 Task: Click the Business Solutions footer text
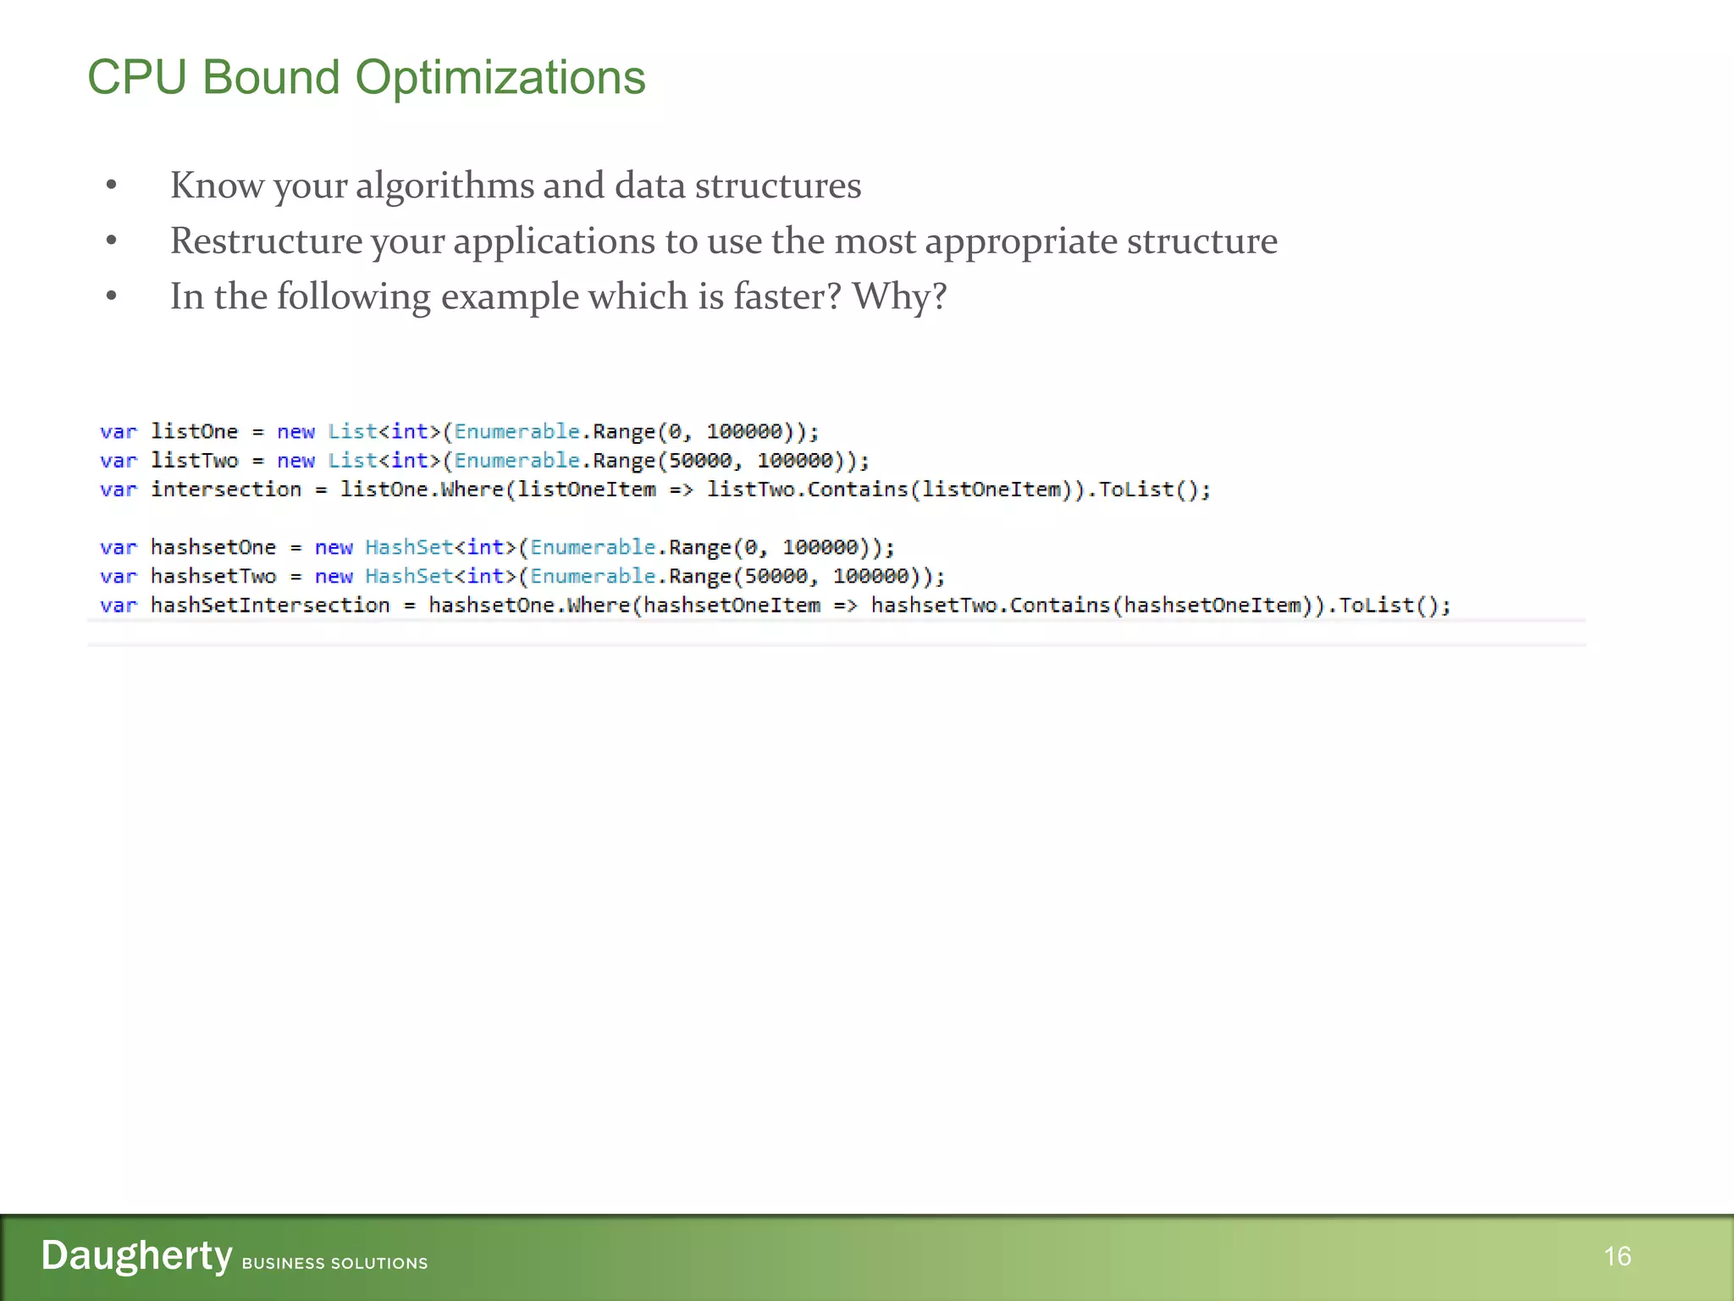[334, 1263]
